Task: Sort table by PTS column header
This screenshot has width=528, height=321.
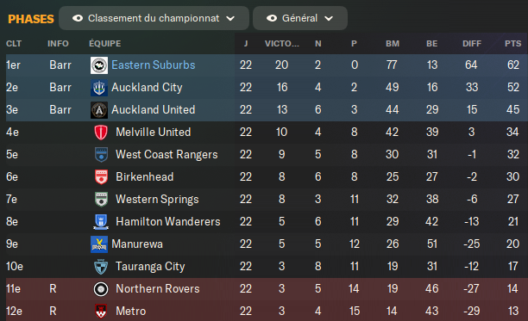Action: [512, 44]
